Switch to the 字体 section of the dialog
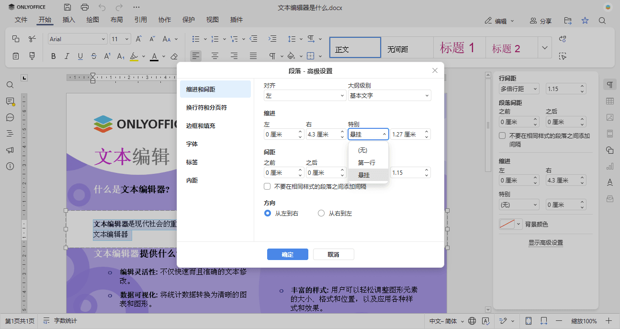 click(192, 144)
